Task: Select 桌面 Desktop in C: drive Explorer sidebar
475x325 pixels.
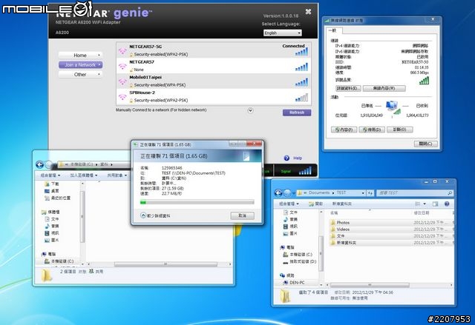Action: 51,191
